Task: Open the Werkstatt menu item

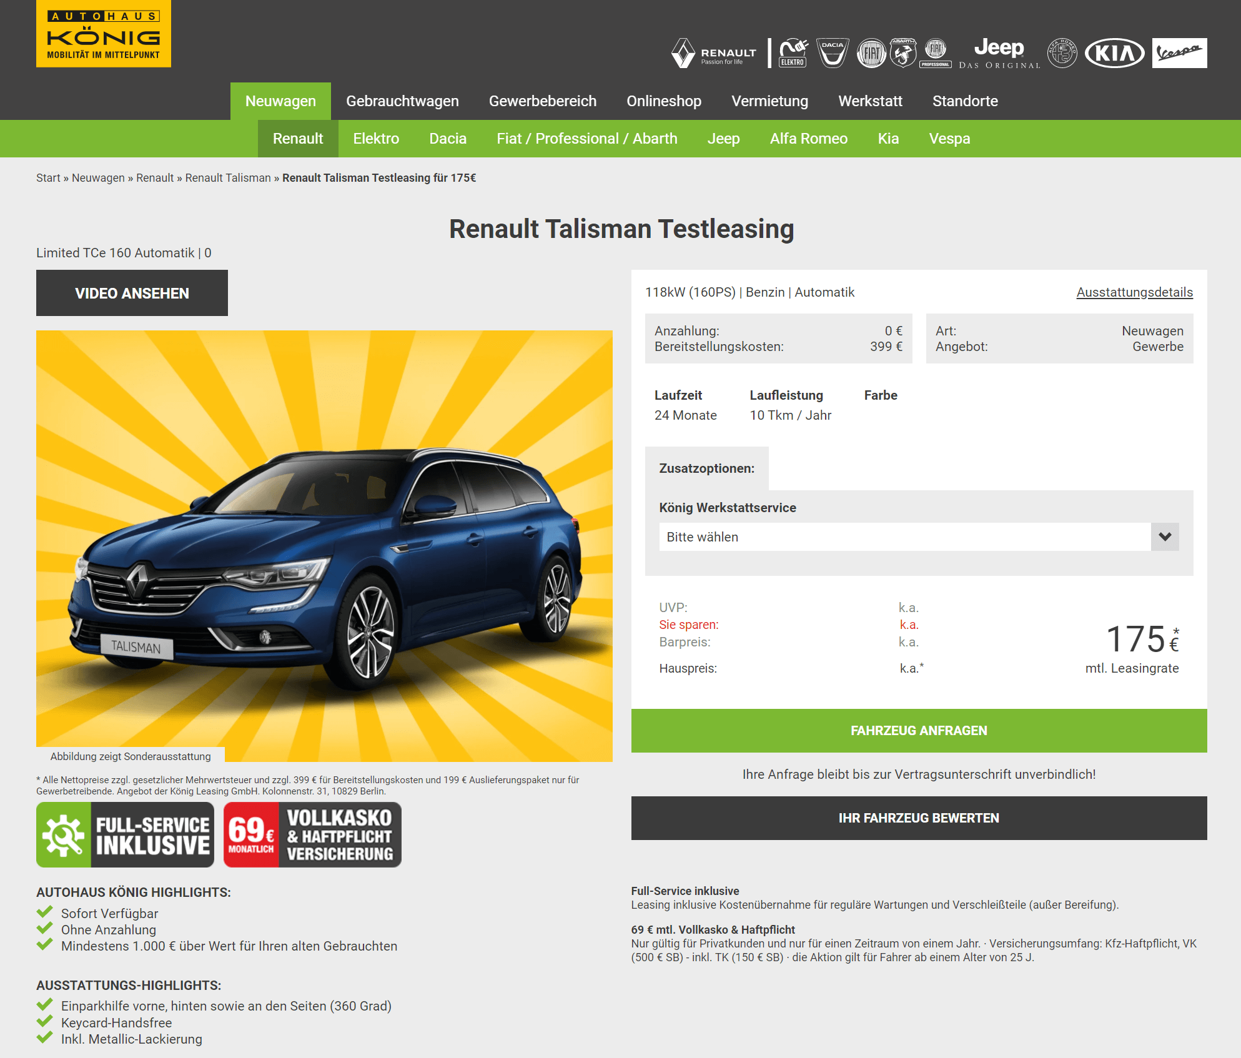Action: coord(870,101)
